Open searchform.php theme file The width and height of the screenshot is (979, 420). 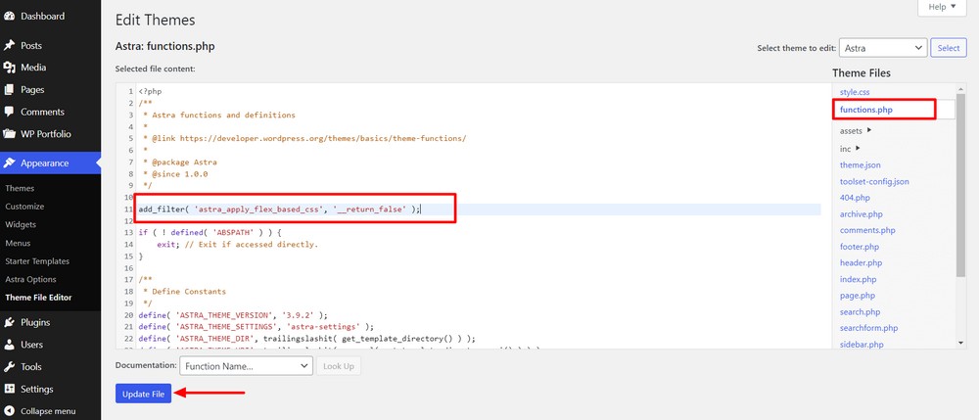pos(868,328)
